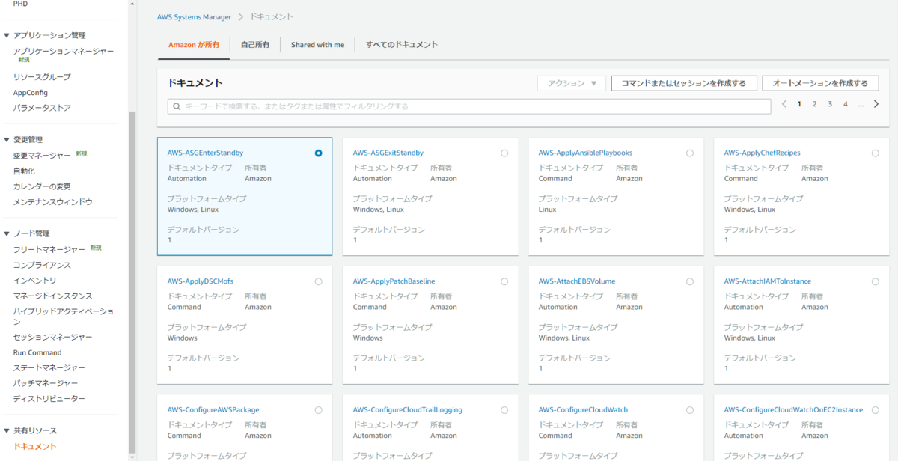The width and height of the screenshot is (898, 461).
Task: Open the AWS-AttachEBSVolume document link
Action: 577,281
